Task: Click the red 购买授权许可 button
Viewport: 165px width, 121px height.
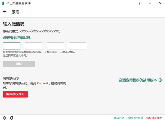Action: (15, 94)
